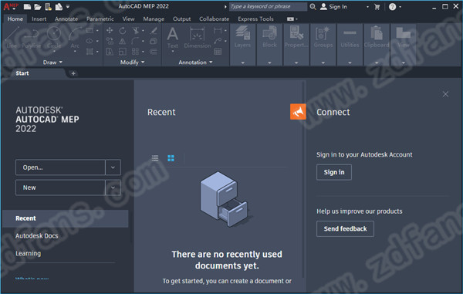Viewport: 463px width, 294px height.
Task: Select the Explode tool in Modify
Action: 154,41
